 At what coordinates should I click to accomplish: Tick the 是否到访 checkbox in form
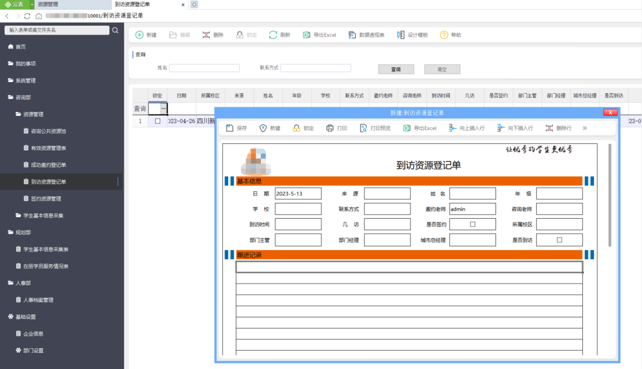559,240
